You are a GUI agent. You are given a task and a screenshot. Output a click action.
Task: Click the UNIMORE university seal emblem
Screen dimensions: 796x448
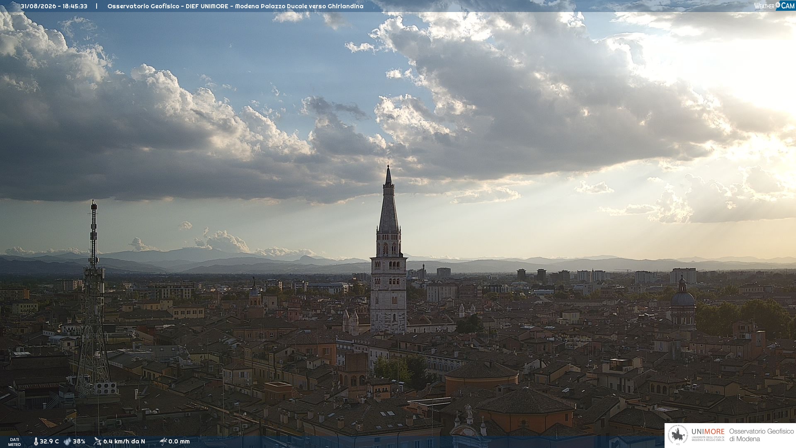pyautogui.click(x=678, y=435)
